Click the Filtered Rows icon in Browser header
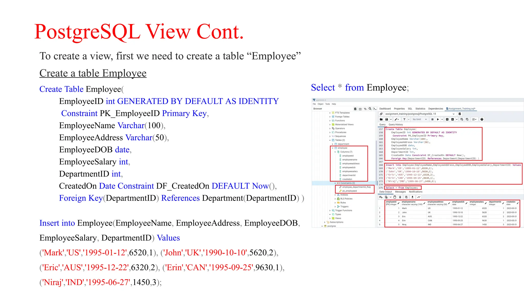Viewport: 524px width, 294px height. (365, 109)
